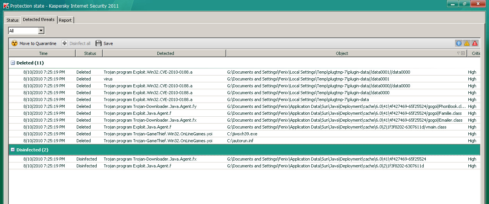
Task: Select disinfected object ending 1f3f8202-6307611d
Action: coord(325,166)
